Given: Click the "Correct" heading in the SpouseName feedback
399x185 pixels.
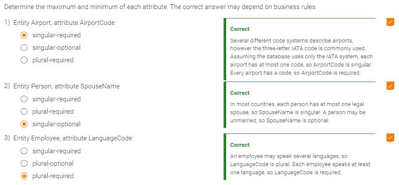Looking at the screenshot, I should (x=240, y=93).
